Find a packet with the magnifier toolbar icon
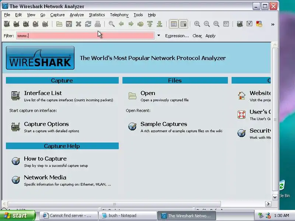 coord(112,24)
